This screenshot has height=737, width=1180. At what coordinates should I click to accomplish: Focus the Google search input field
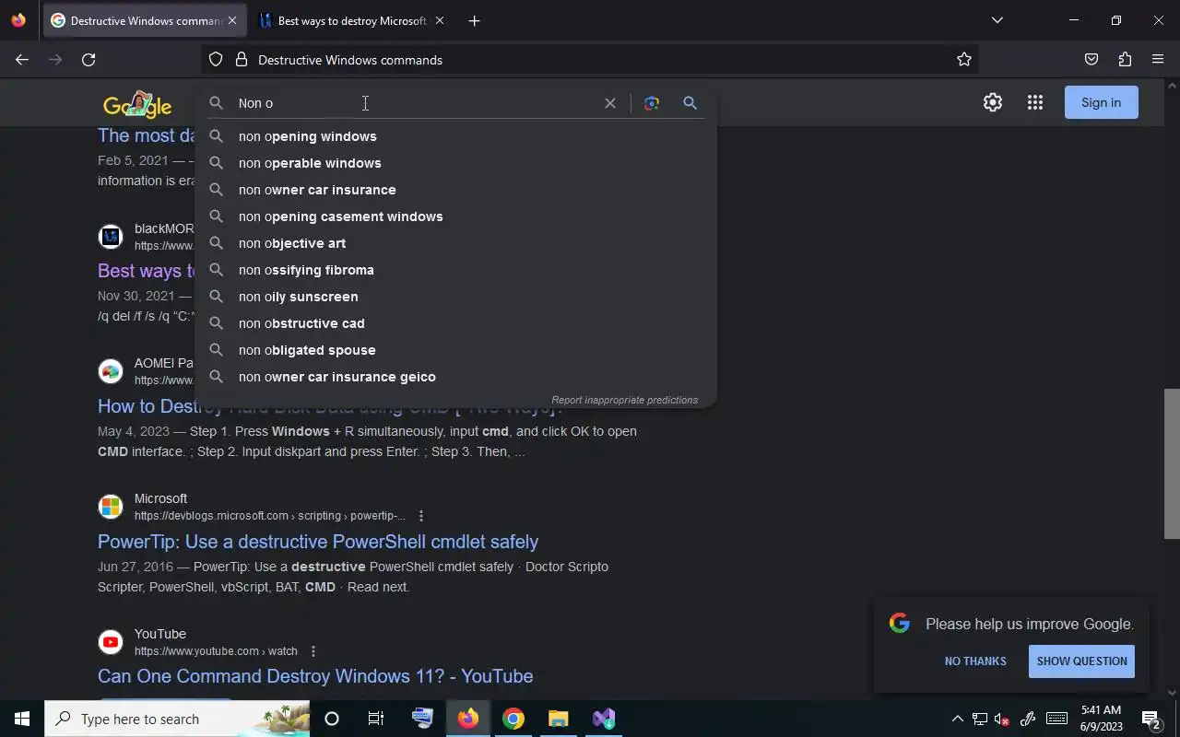click(x=415, y=103)
